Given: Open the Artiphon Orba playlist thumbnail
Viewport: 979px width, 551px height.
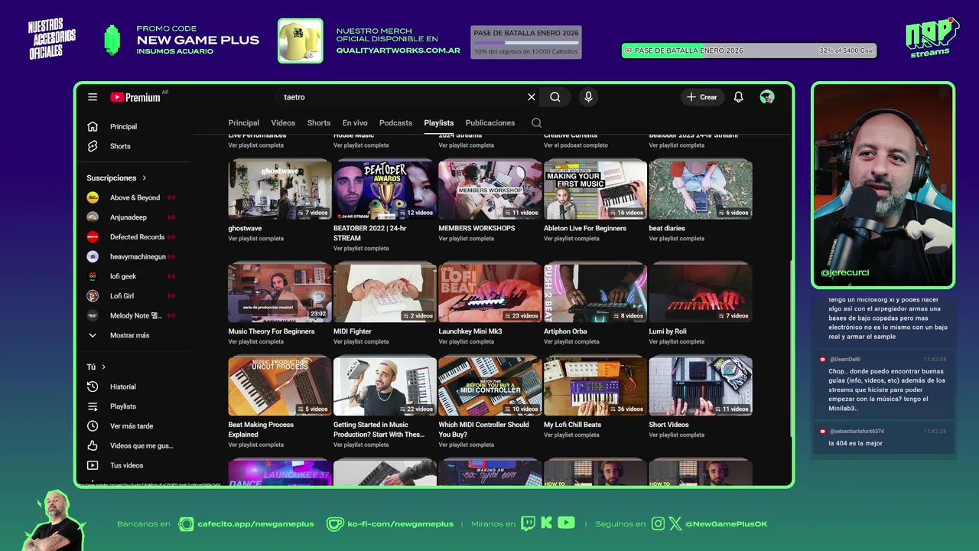Looking at the screenshot, I should tap(595, 292).
